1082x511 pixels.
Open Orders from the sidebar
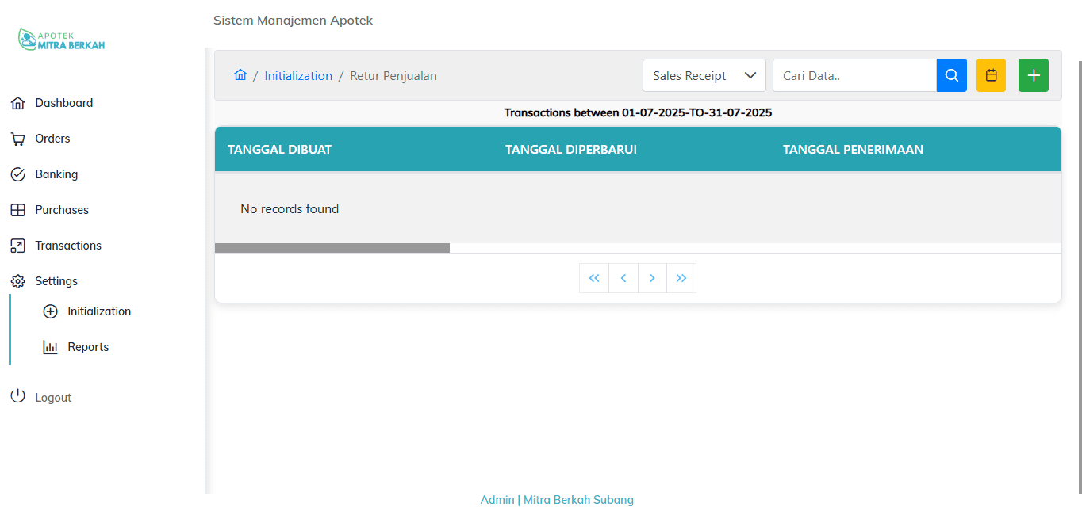pyautogui.click(x=52, y=139)
